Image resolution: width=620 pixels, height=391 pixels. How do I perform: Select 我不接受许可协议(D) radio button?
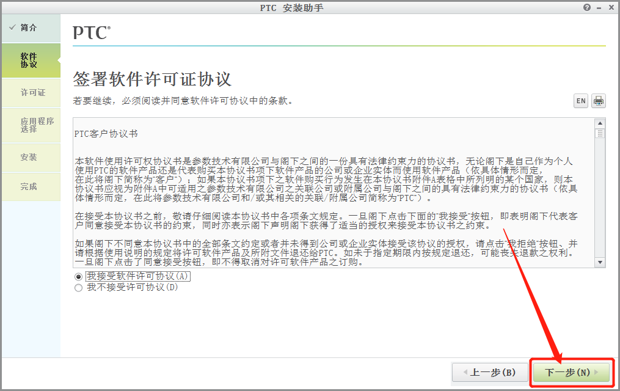(x=78, y=288)
